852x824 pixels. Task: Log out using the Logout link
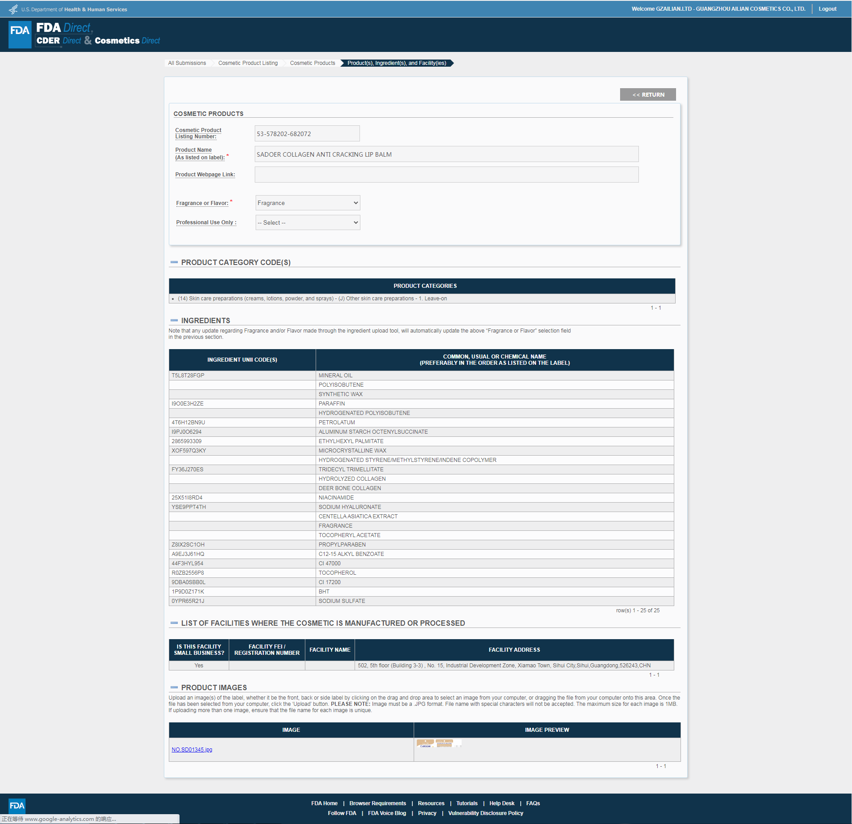pyautogui.click(x=827, y=9)
